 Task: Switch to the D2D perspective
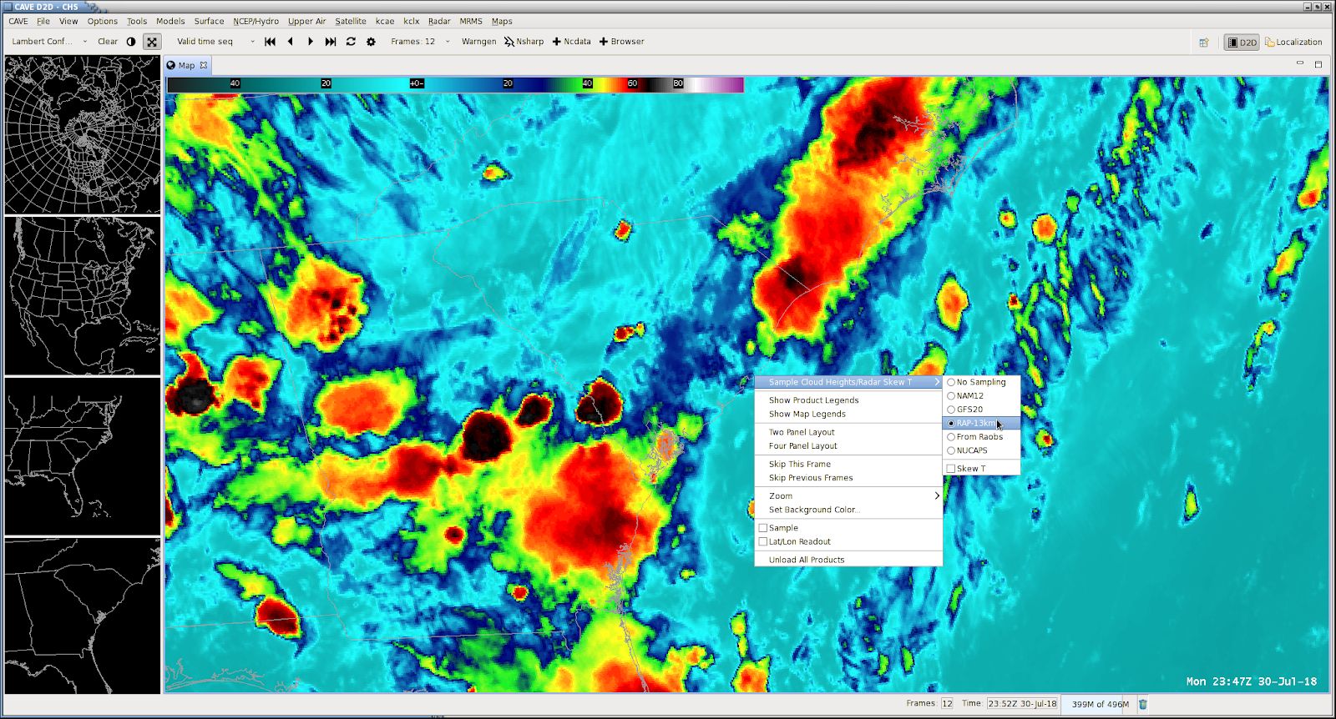click(1242, 43)
